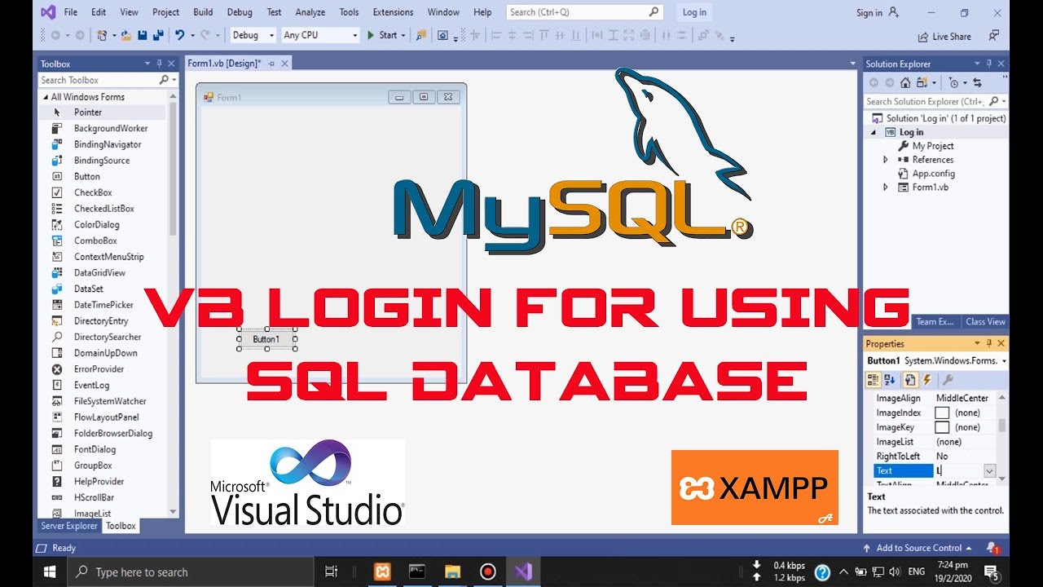Select My Project in Solution Explorer

tap(932, 146)
